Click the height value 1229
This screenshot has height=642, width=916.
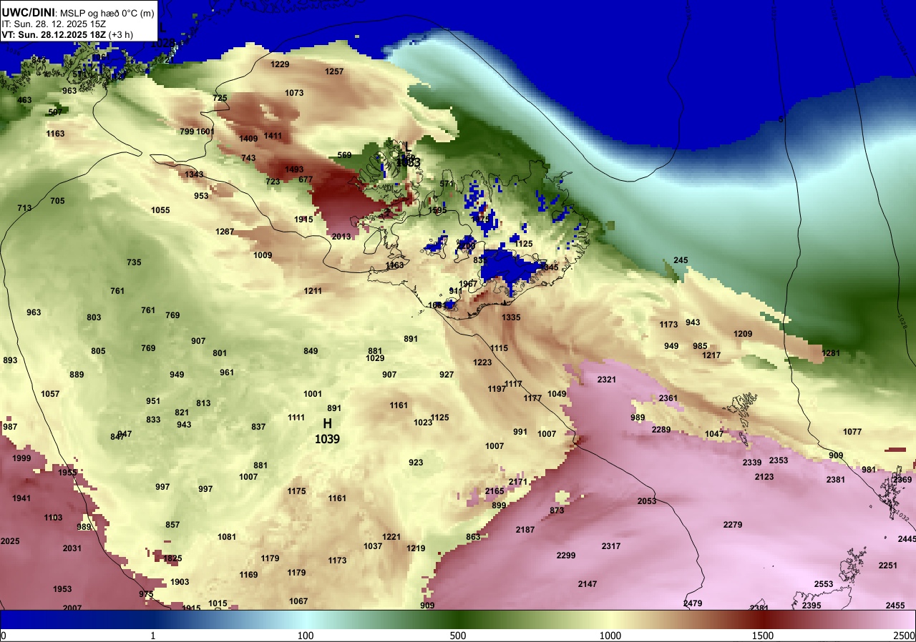[x=280, y=64]
